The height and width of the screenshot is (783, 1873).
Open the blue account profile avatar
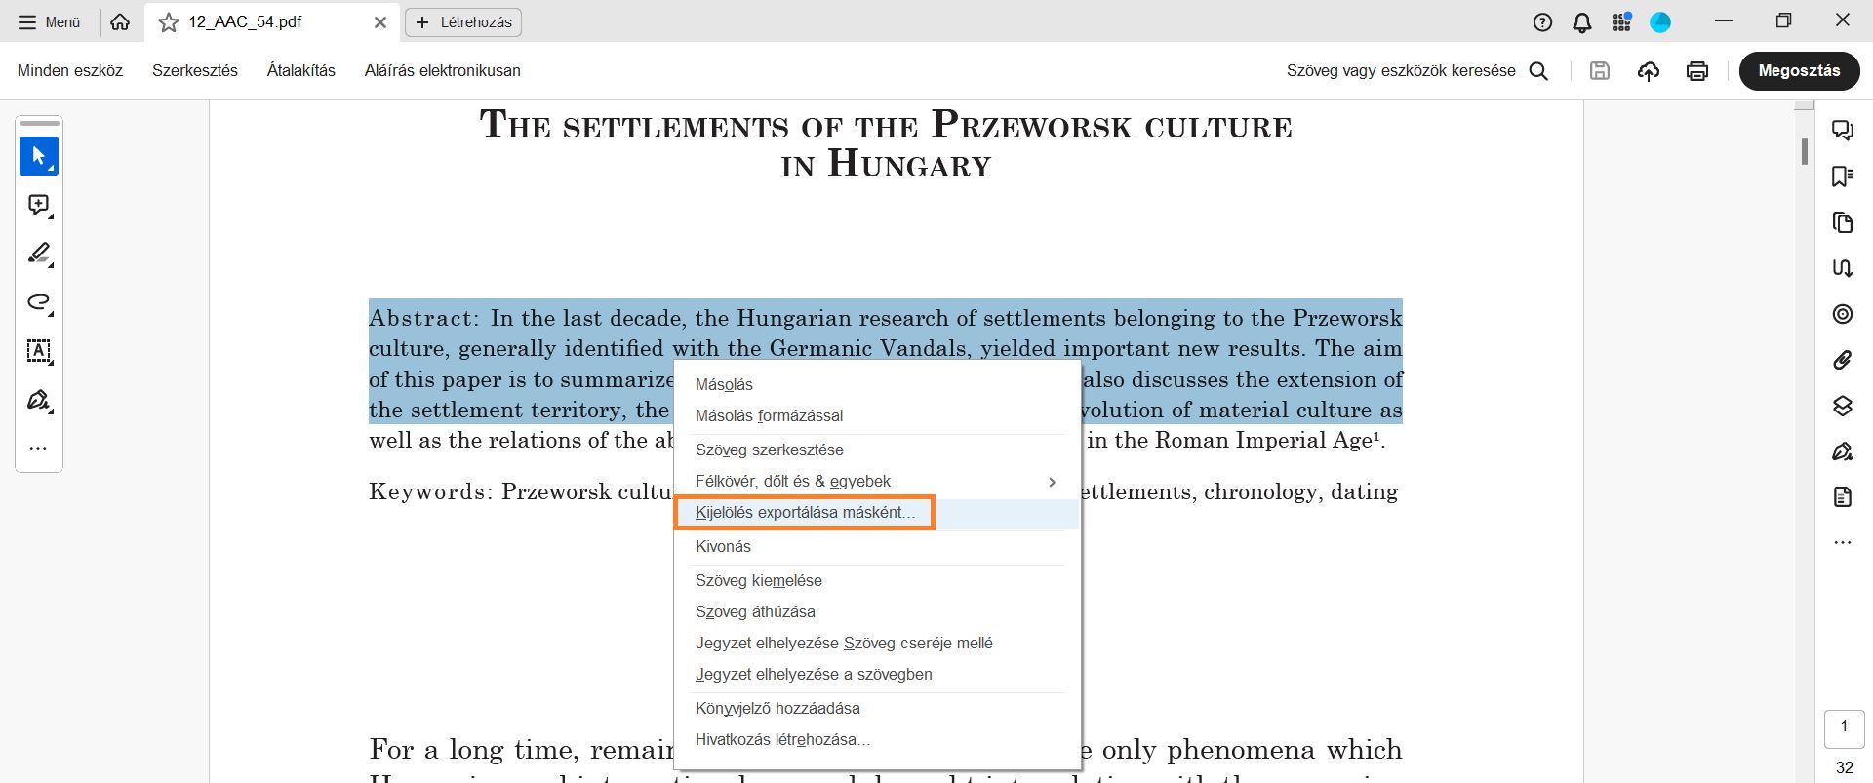1660,22
